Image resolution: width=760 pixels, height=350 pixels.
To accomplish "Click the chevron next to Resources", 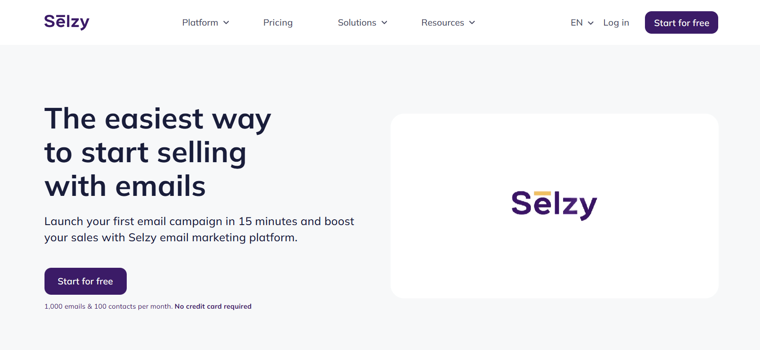I will point(472,22).
